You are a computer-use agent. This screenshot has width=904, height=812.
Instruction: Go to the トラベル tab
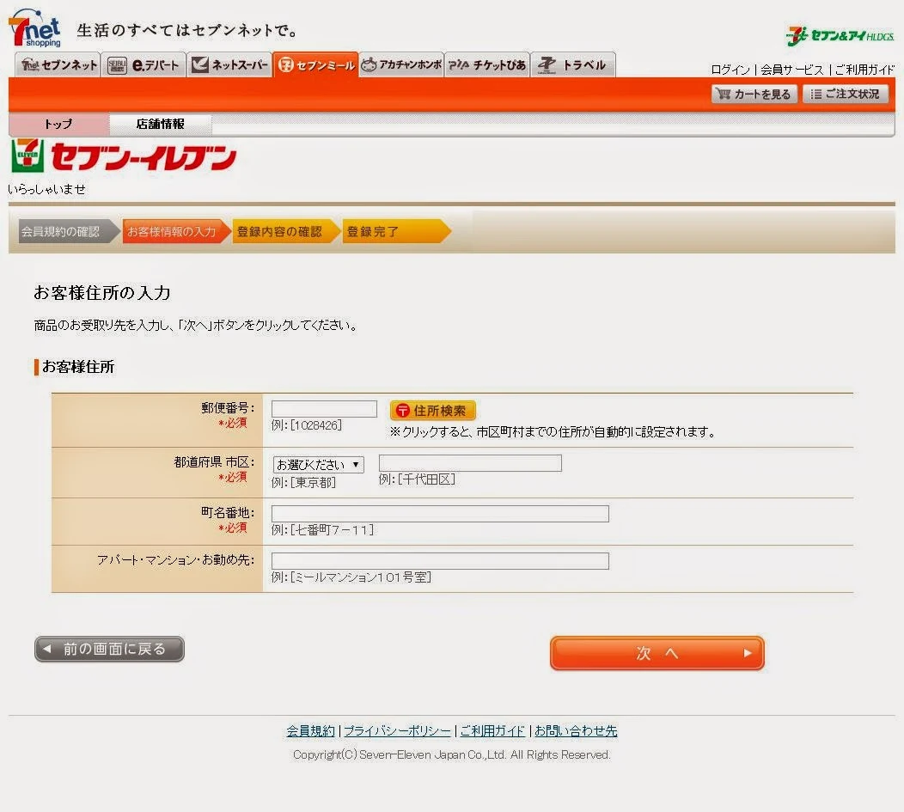[572, 65]
